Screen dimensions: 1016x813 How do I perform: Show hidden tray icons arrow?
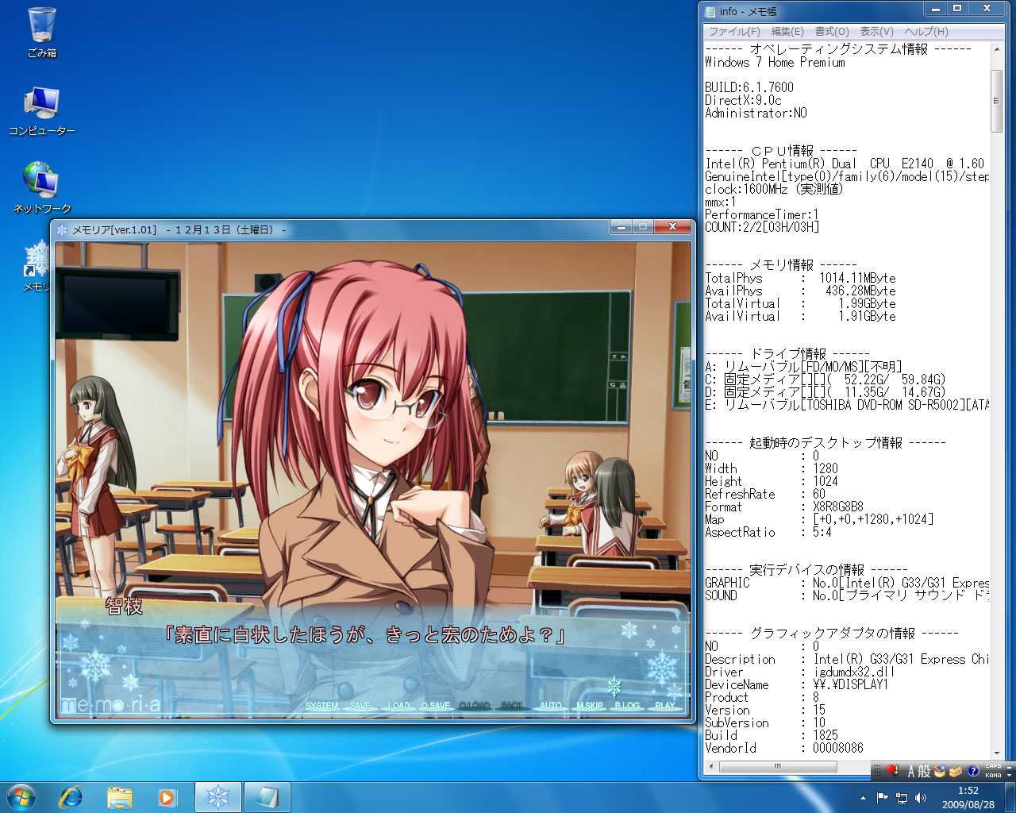(863, 797)
